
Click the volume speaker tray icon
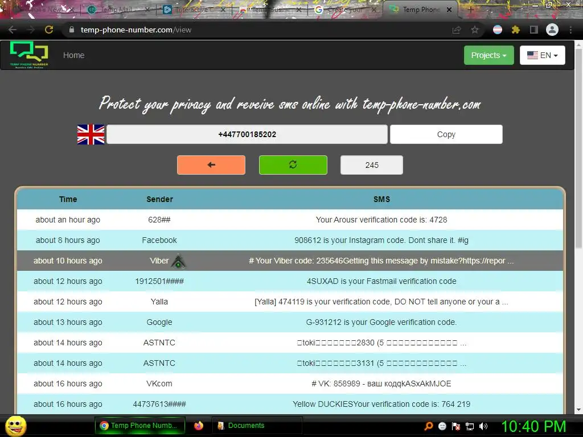483,426
